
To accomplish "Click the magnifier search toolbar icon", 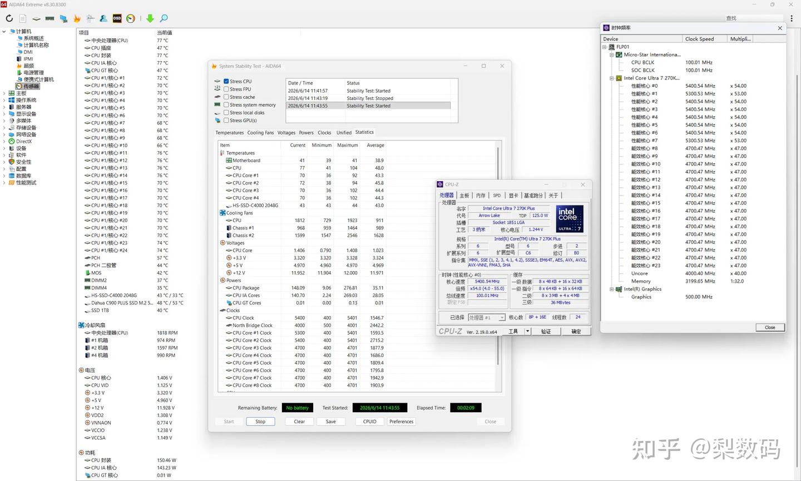I will click(164, 18).
